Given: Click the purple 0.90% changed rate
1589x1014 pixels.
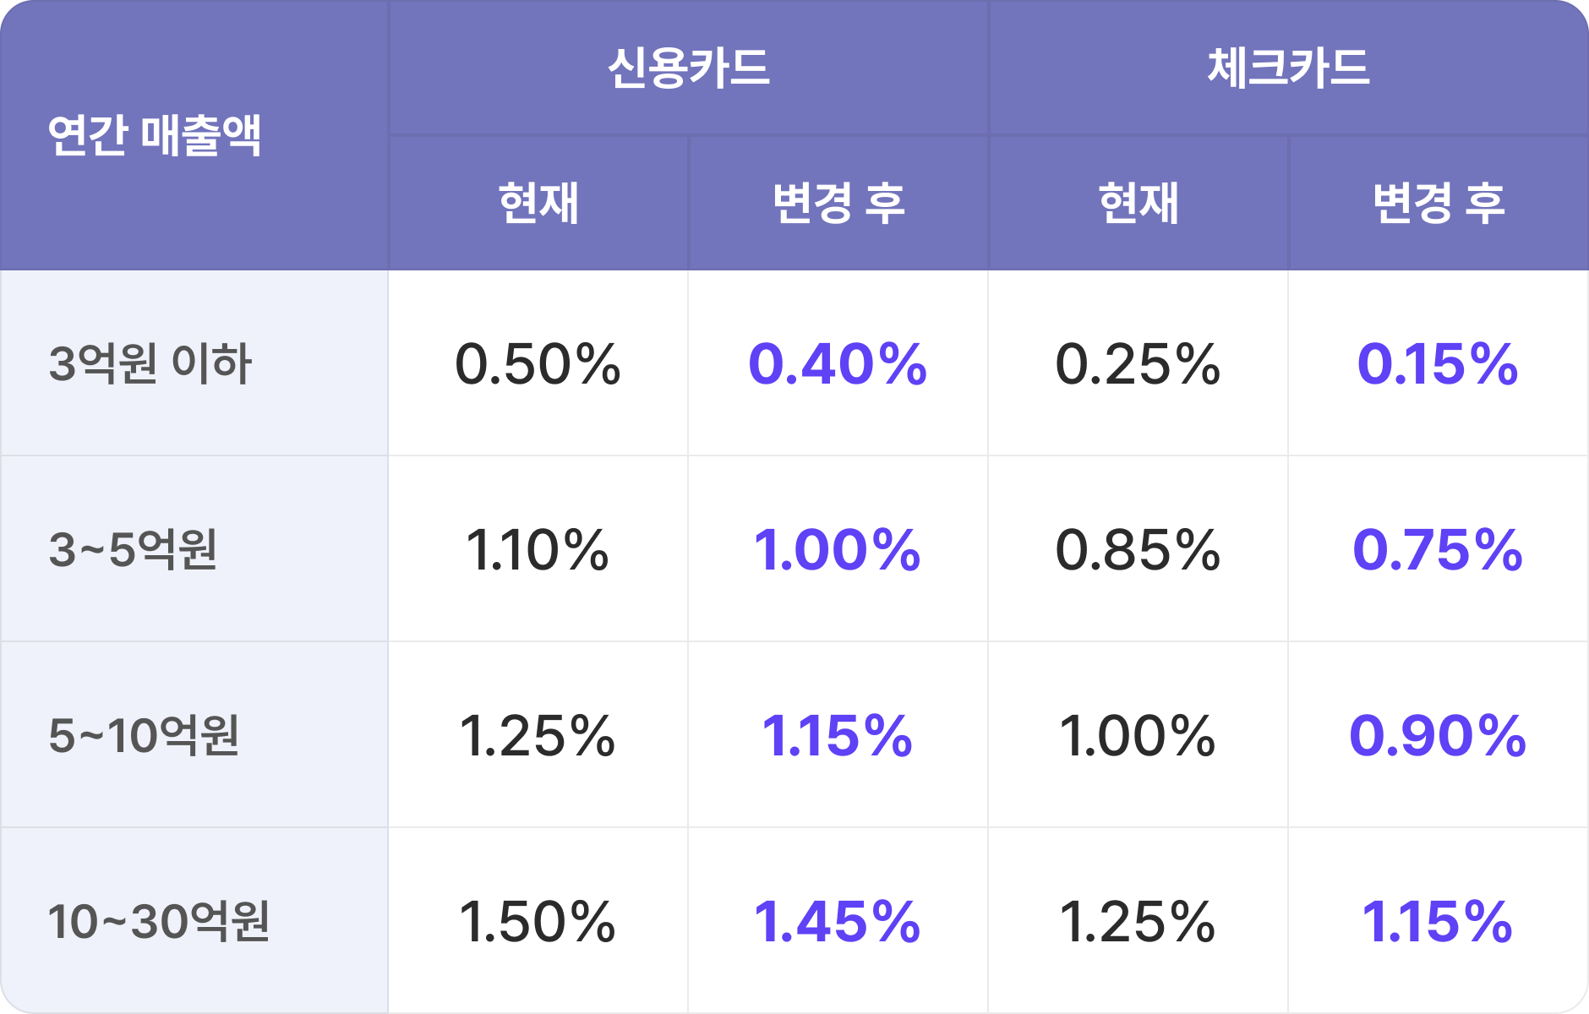Looking at the screenshot, I should click(x=1438, y=736).
